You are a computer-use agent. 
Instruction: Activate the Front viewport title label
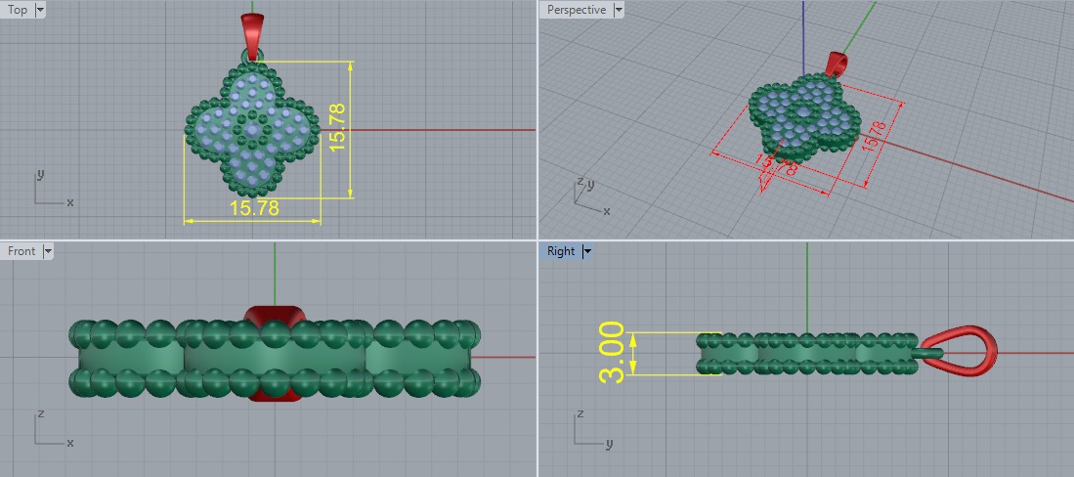click(21, 251)
